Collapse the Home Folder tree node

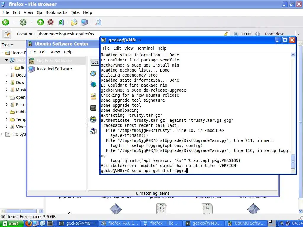coord(2,53)
